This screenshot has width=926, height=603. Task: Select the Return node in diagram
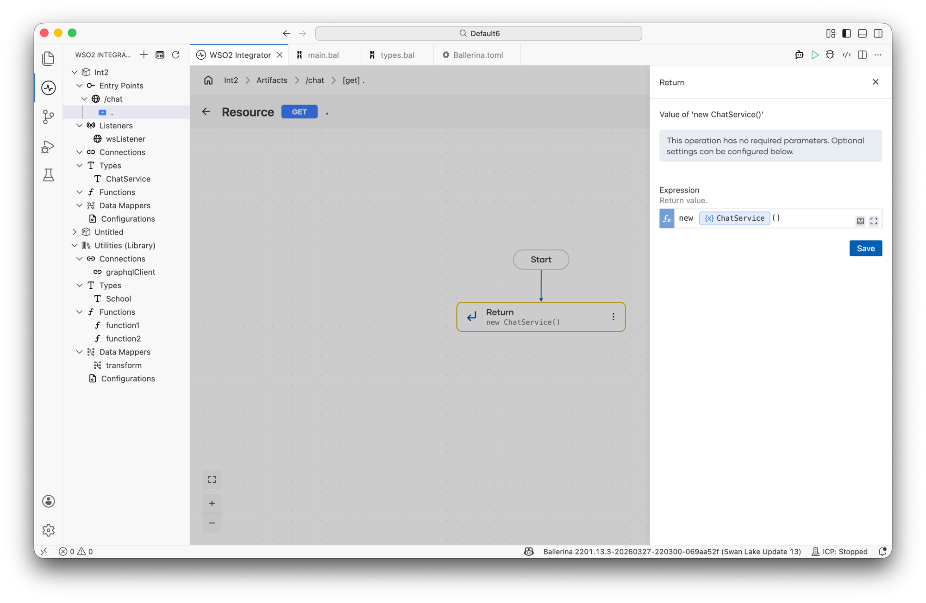coord(541,317)
